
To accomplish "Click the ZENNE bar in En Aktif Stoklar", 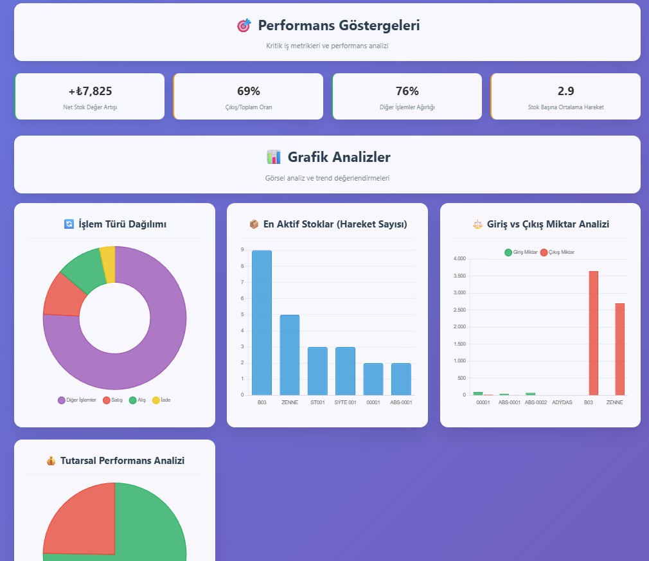I will click(x=290, y=355).
